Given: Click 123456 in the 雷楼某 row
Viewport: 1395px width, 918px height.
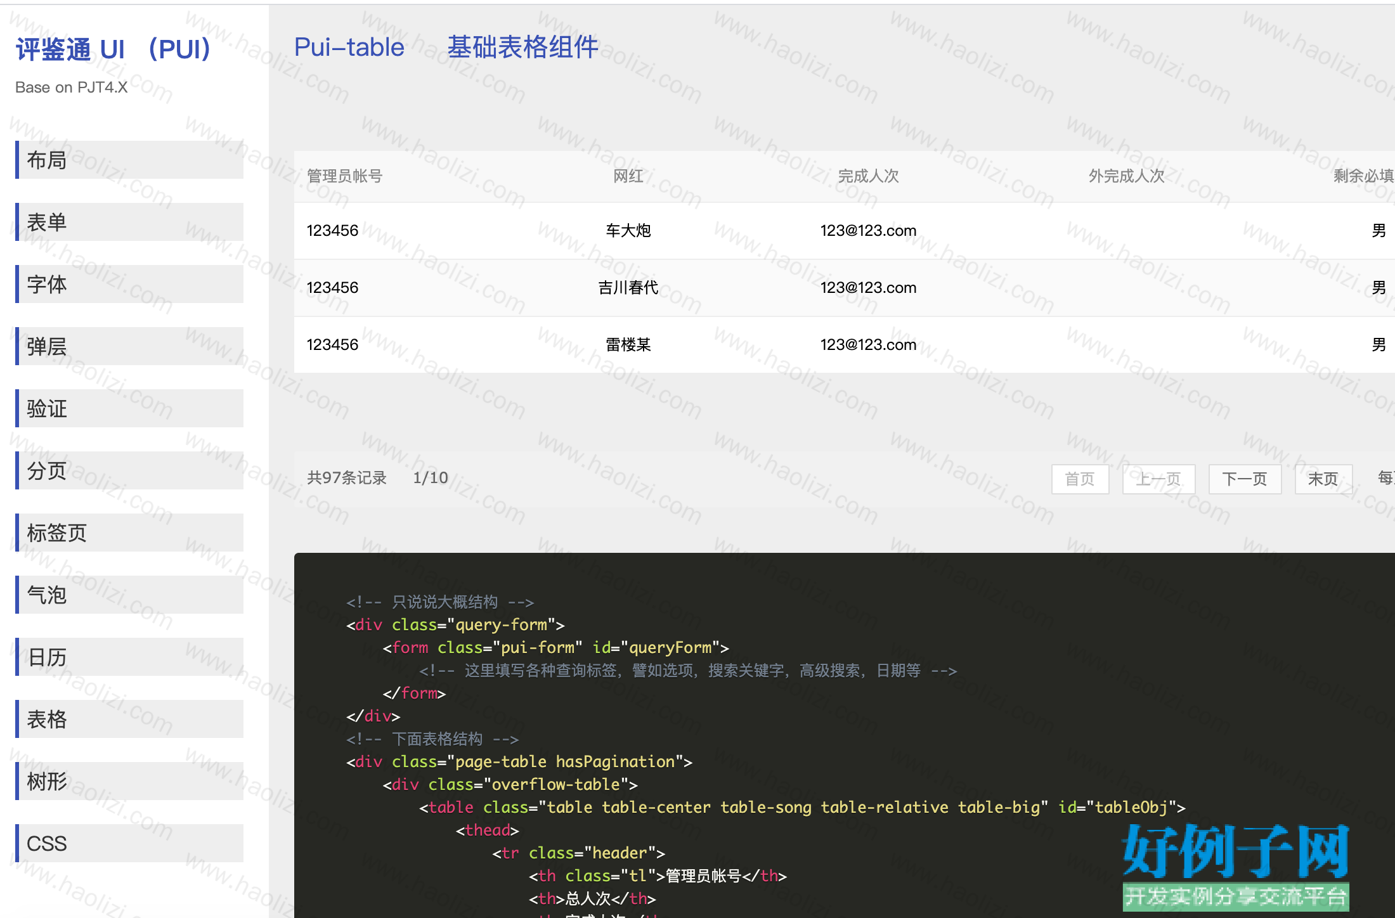Looking at the screenshot, I should pos(332,344).
